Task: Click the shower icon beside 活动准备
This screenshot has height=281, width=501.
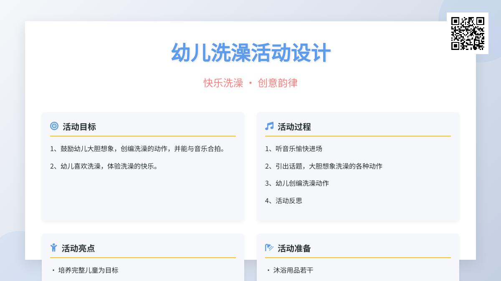Action: 269,248
